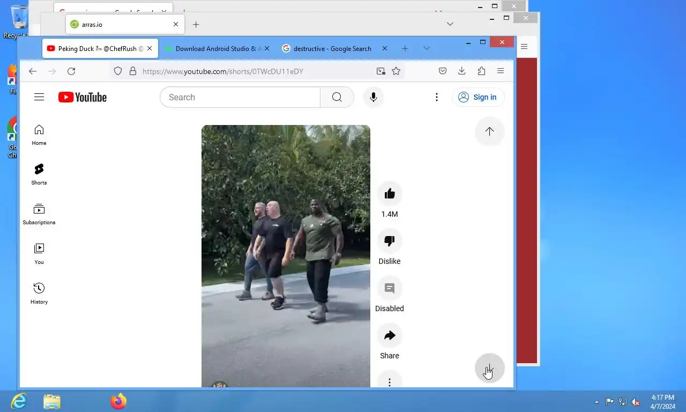Click the short video player
Viewport: 686px width, 412px height.
point(286,256)
